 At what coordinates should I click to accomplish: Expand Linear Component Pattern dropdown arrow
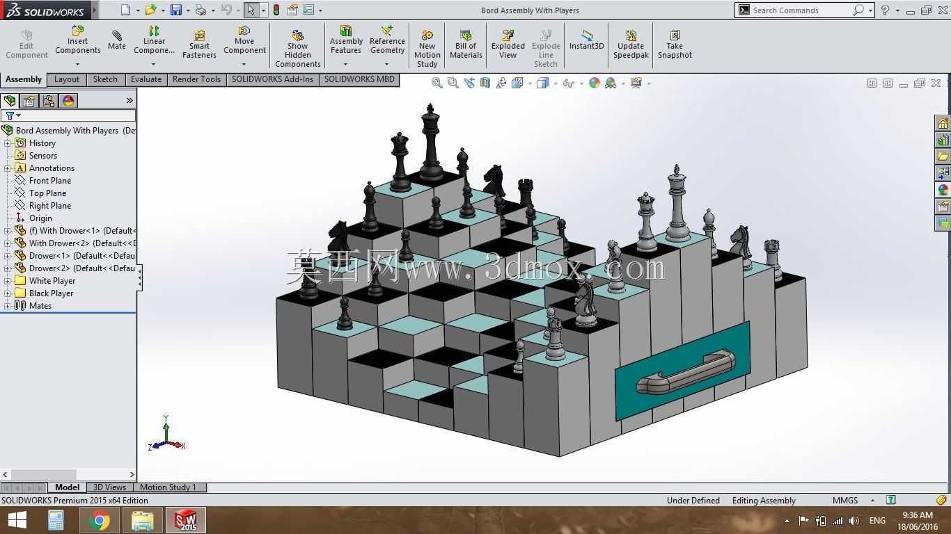[154, 64]
